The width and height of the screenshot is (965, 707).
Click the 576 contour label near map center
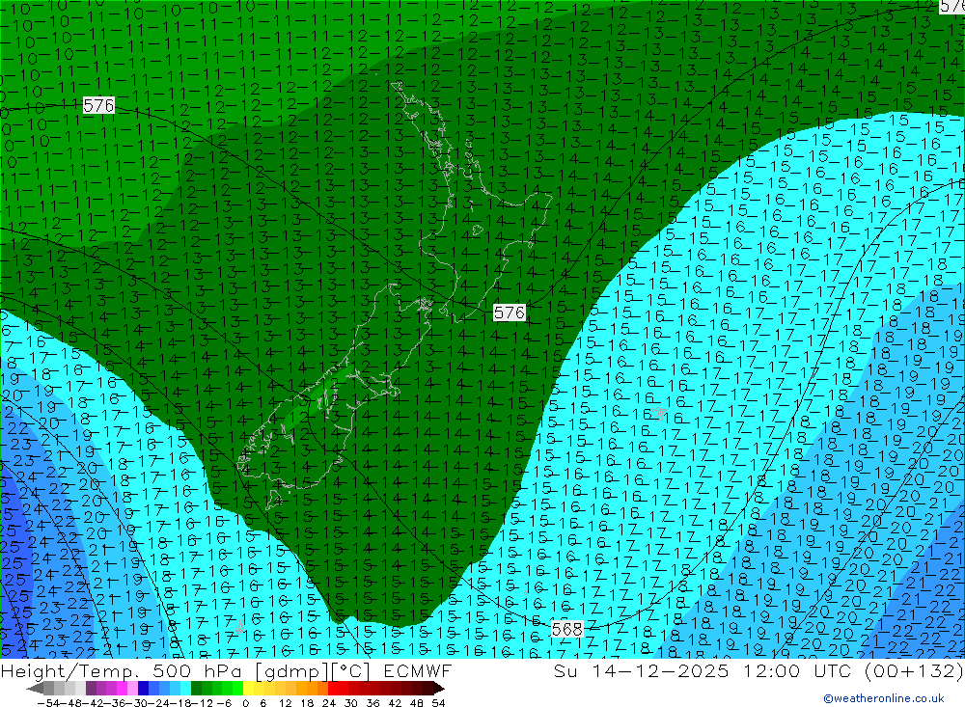(x=510, y=313)
